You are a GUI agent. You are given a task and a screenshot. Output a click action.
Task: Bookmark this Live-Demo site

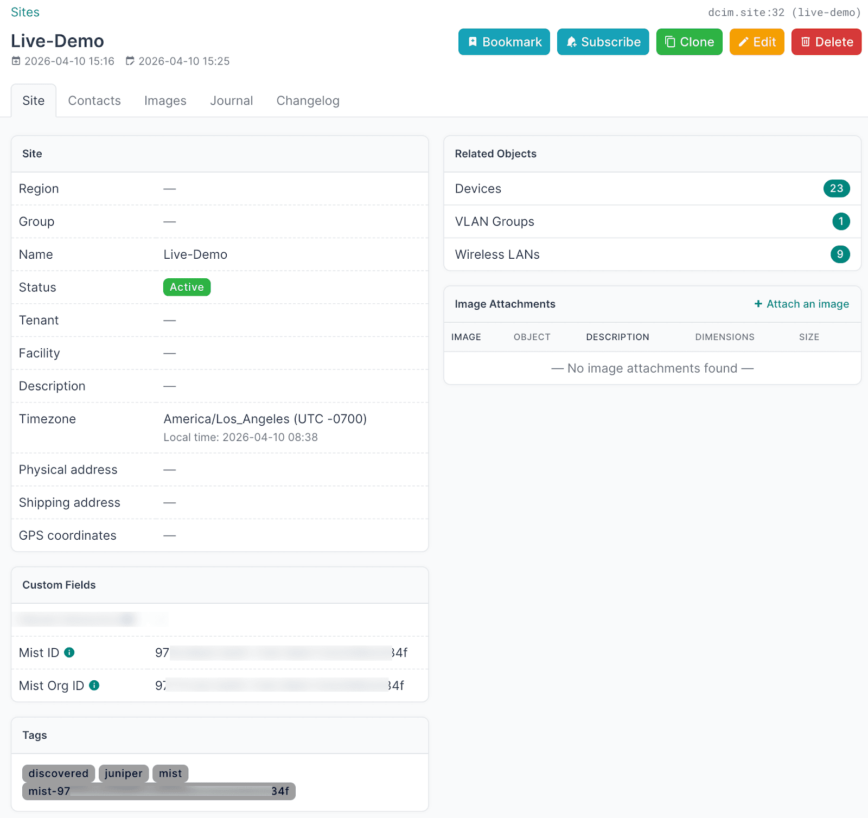(x=504, y=42)
